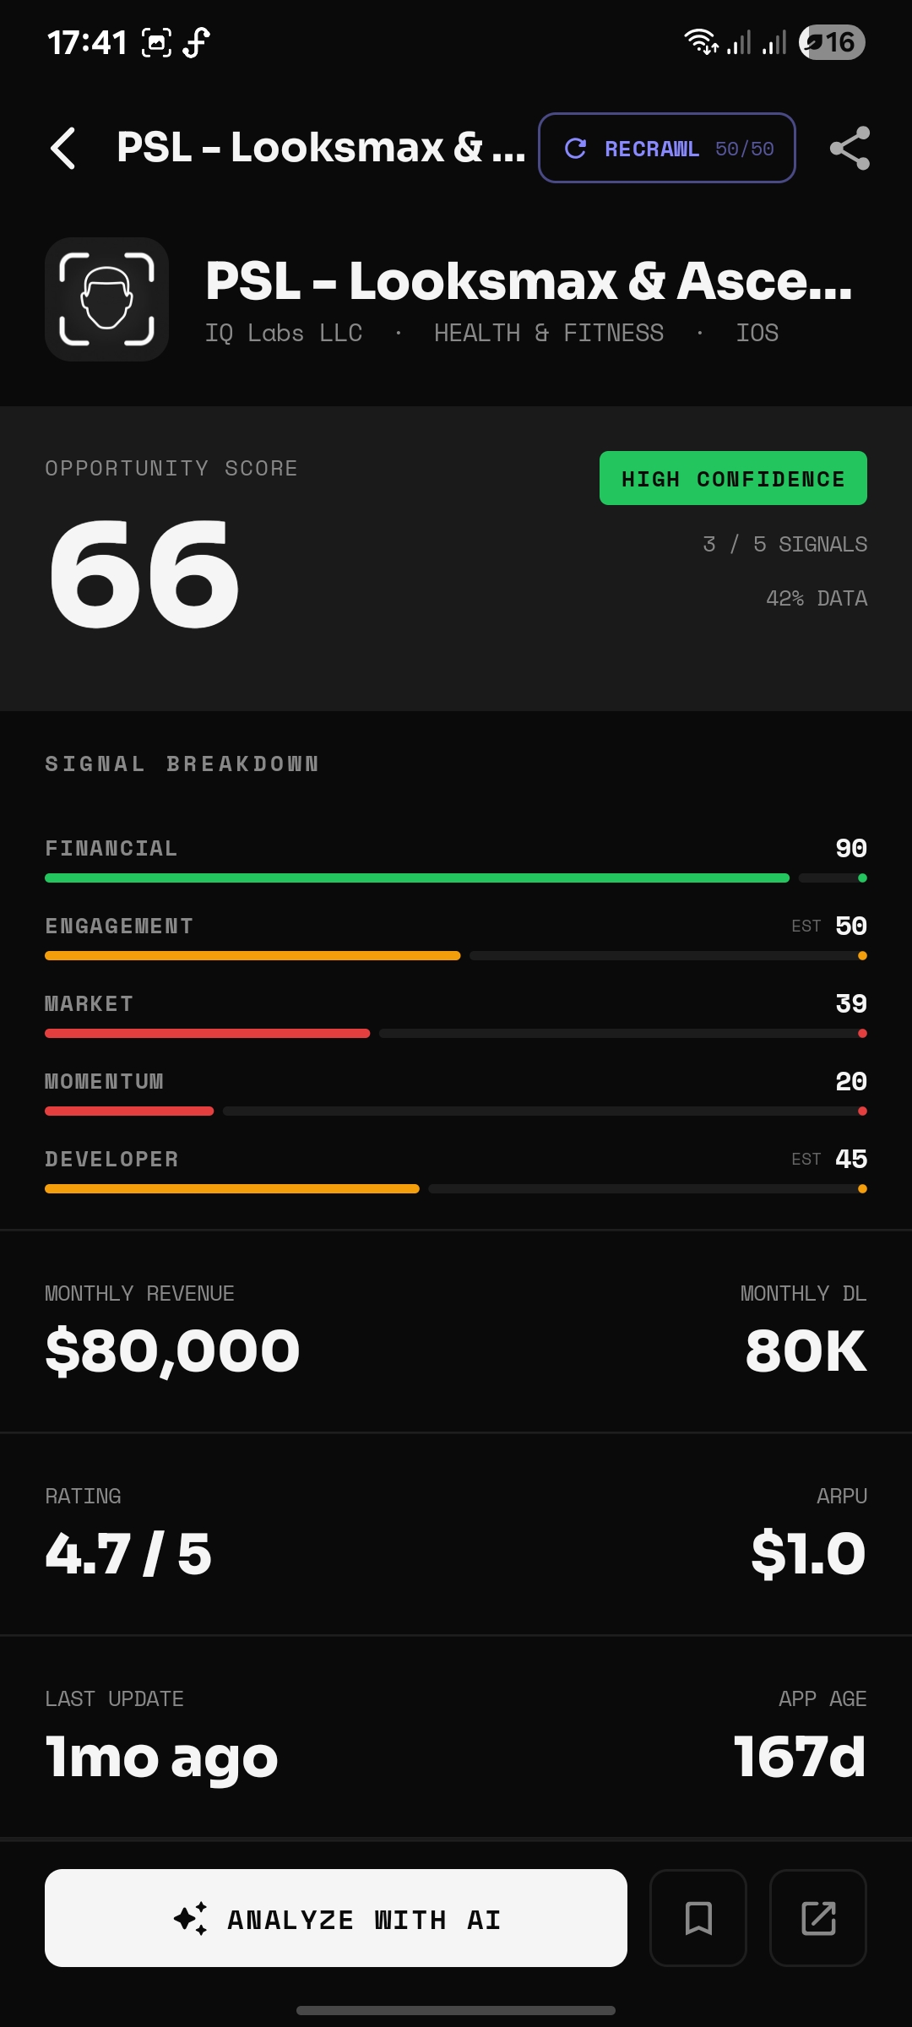
Task: Select the $80,000 Monthly Revenue value
Action: (171, 1350)
